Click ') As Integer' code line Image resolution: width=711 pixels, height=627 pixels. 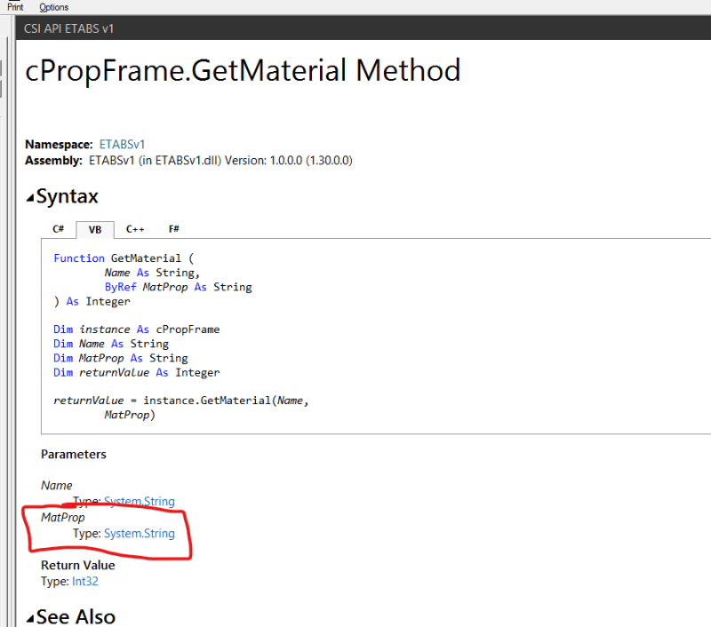(92, 302)
